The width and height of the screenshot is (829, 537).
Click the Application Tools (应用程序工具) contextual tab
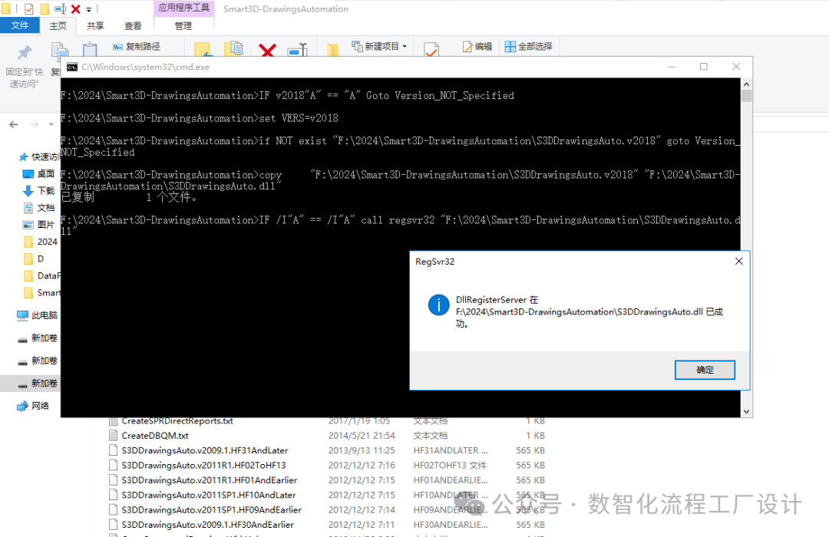184,8
